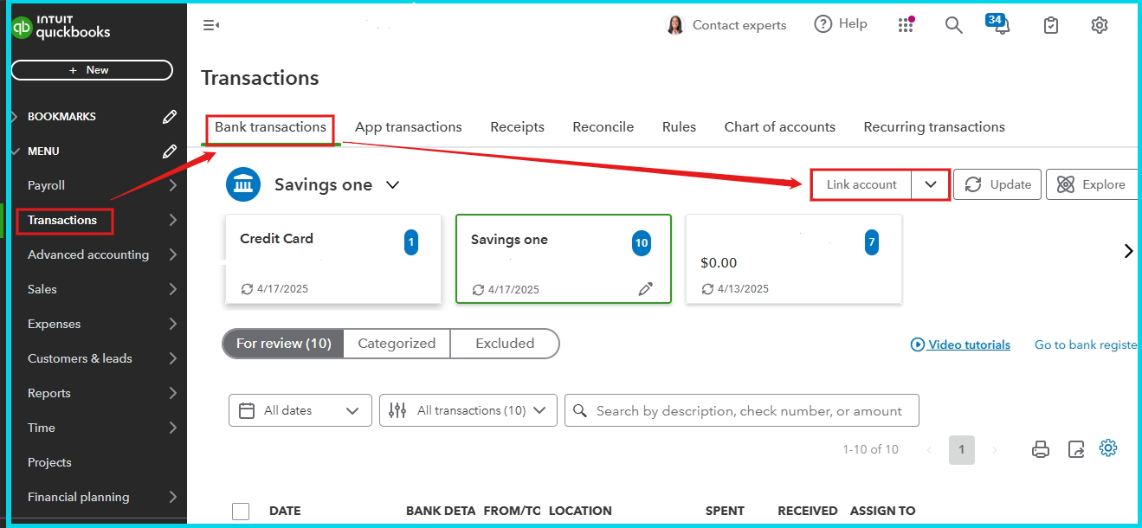Tick the select all transactions checkbox
1142x528 pixels.
[241, 512]
